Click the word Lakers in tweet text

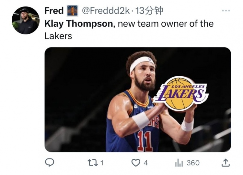coord(58,36)
